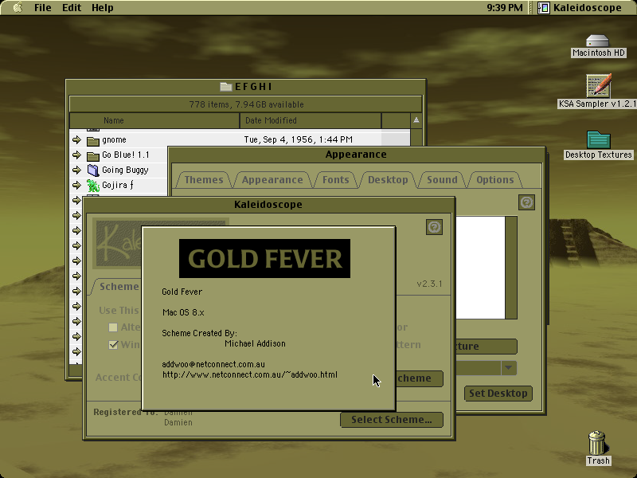The height and width of the screenshot is (478, 637).
Task: Click the Date Modified column header
Action: (x=311, y=120)
